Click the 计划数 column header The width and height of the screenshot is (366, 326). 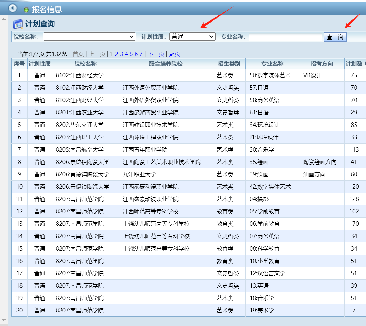pyautogui.click(x=354, y=64)
